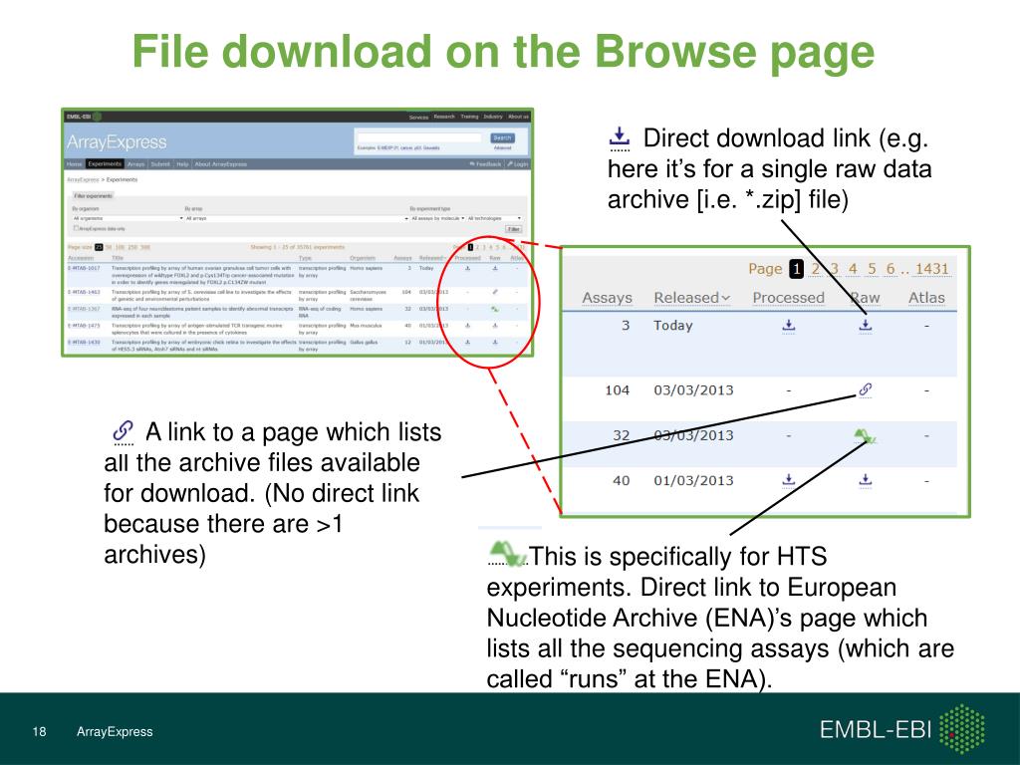The height and width of the screenshot is (765, 1020).
Task: Click the Processed column header, enlarged panel
Action: 789,297
